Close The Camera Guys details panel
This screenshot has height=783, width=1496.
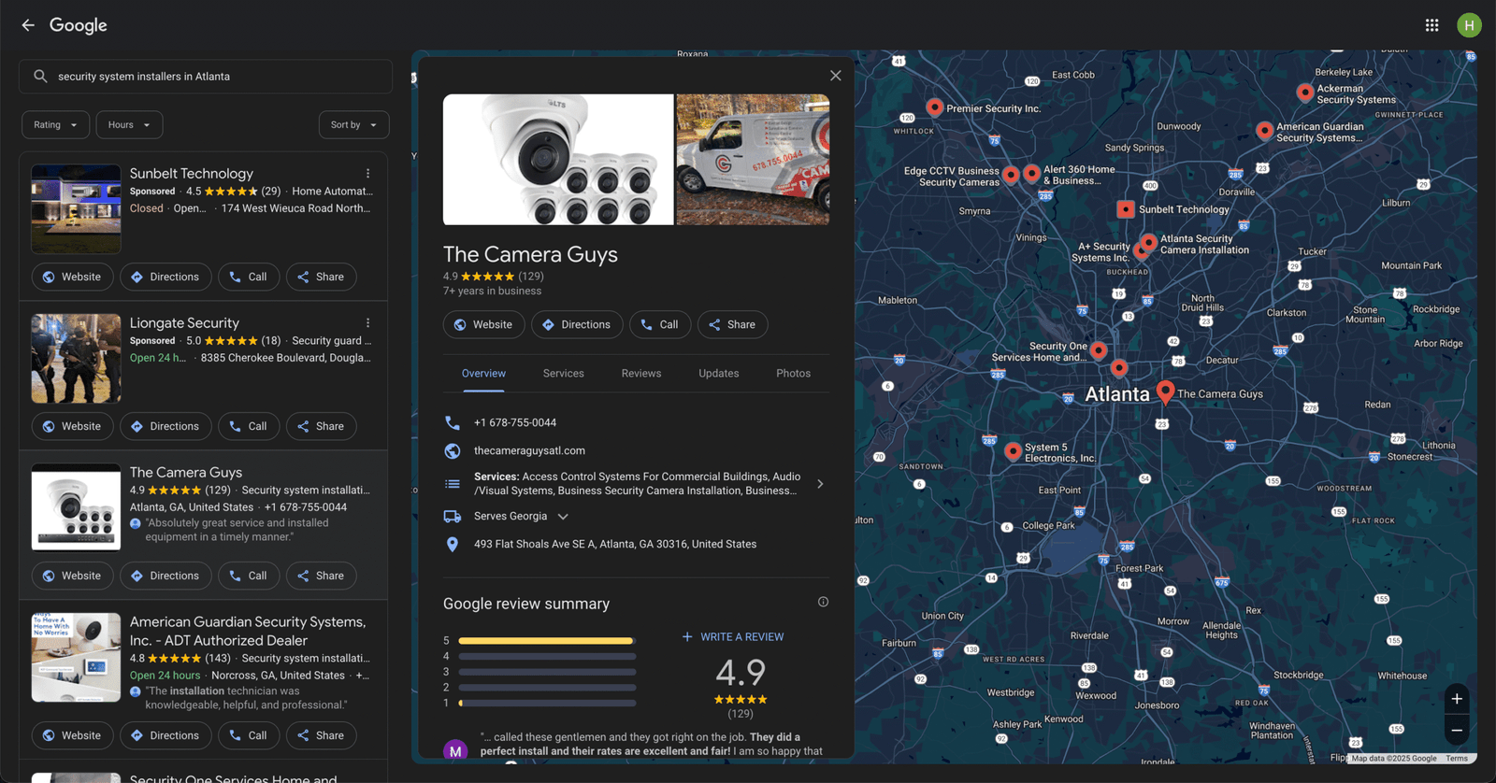click(x=835, y=76)
